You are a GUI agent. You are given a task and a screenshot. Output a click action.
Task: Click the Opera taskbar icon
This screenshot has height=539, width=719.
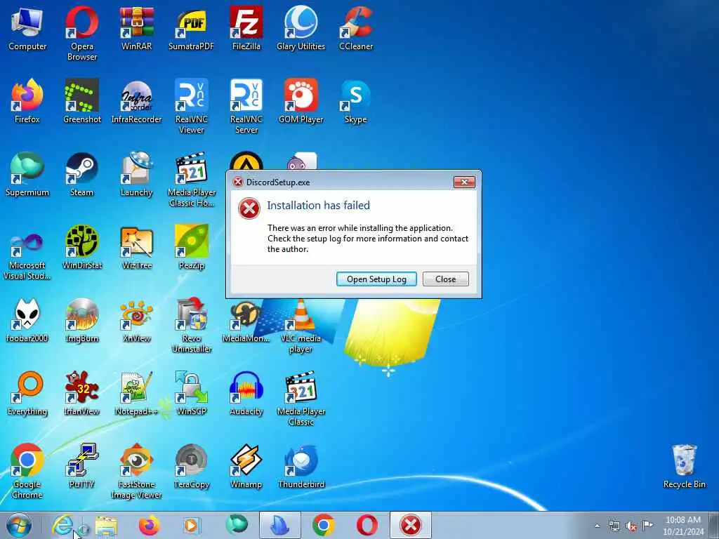pyautogui.click(x=367, y=525)
